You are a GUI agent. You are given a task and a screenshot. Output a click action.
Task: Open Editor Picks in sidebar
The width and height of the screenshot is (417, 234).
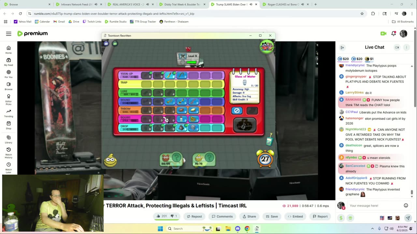[x=8, y=99]
